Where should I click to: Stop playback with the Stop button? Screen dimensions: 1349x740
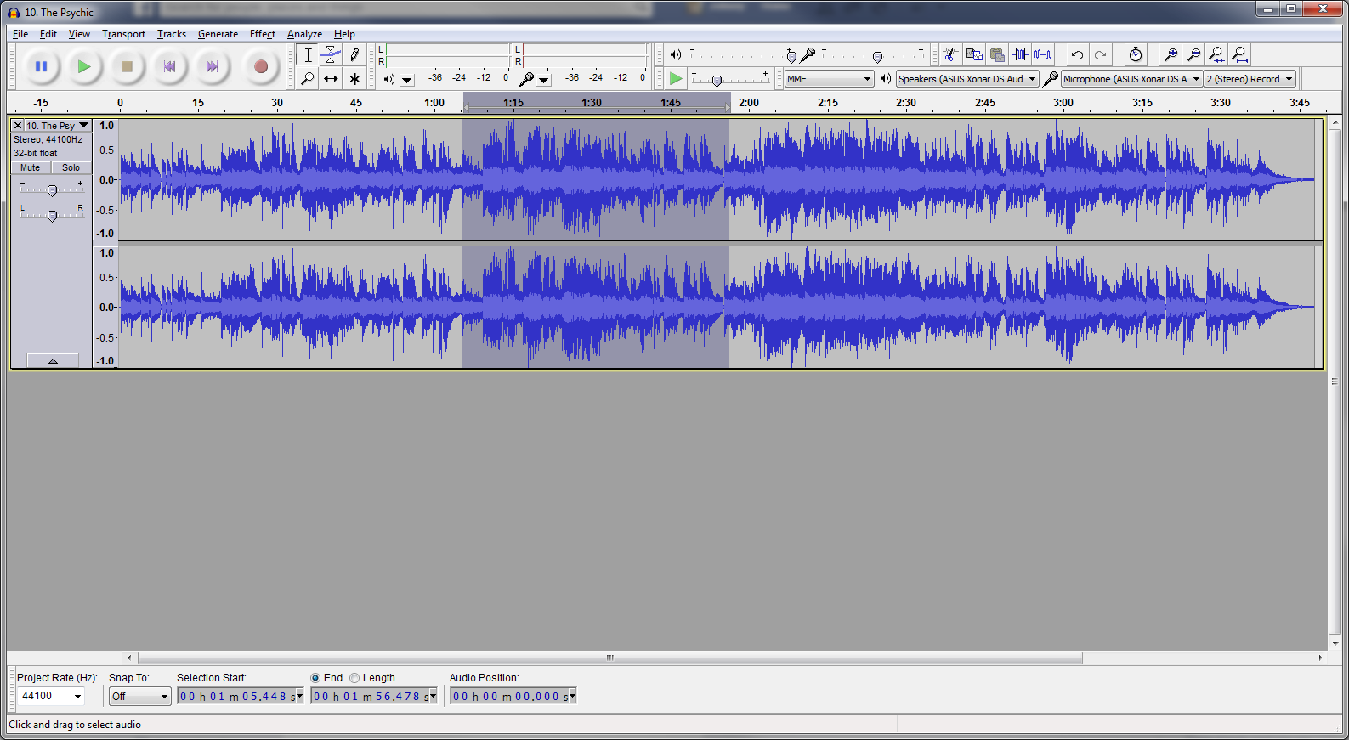127,66
